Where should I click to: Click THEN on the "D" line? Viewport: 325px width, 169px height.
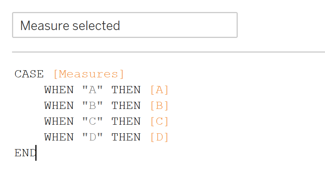coord(126,137)
